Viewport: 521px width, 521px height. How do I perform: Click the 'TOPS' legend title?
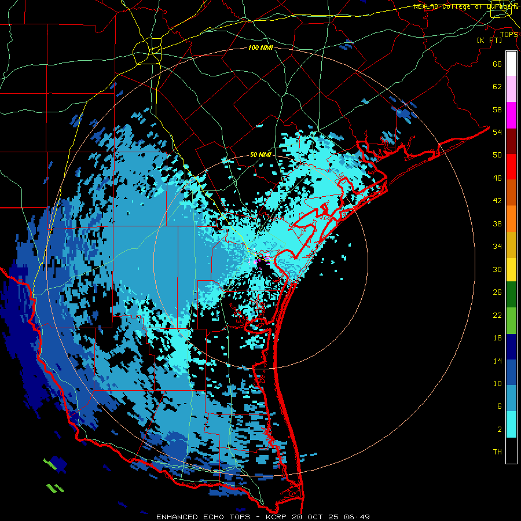point(509,34)
